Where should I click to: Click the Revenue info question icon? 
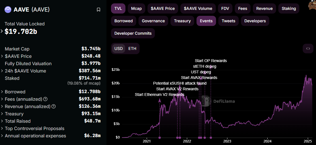click(54, 106)
